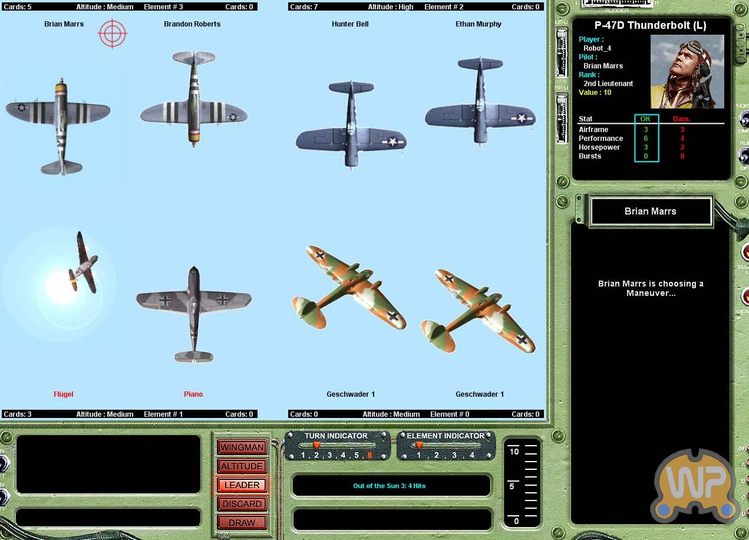Select Brandon Roberts' P-47 aircraft
Screen dimensions: 749x540
pos(194,99)
